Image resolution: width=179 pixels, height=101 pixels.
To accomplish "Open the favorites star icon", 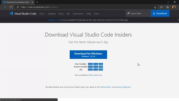I will point(161,7).
